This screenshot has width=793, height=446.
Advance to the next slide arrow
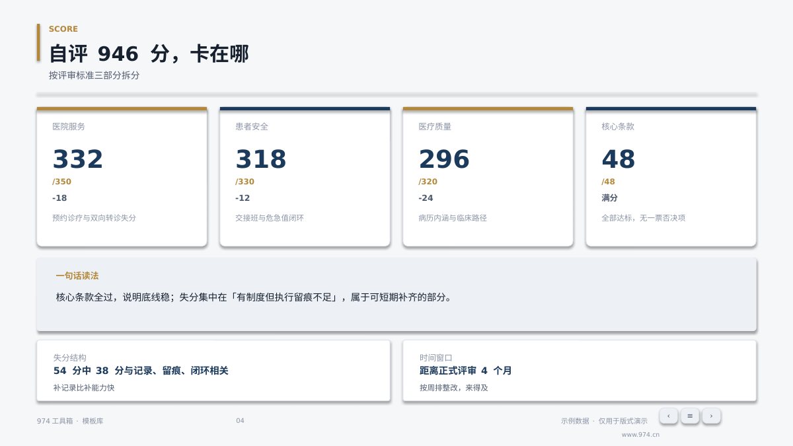[711, 416]
